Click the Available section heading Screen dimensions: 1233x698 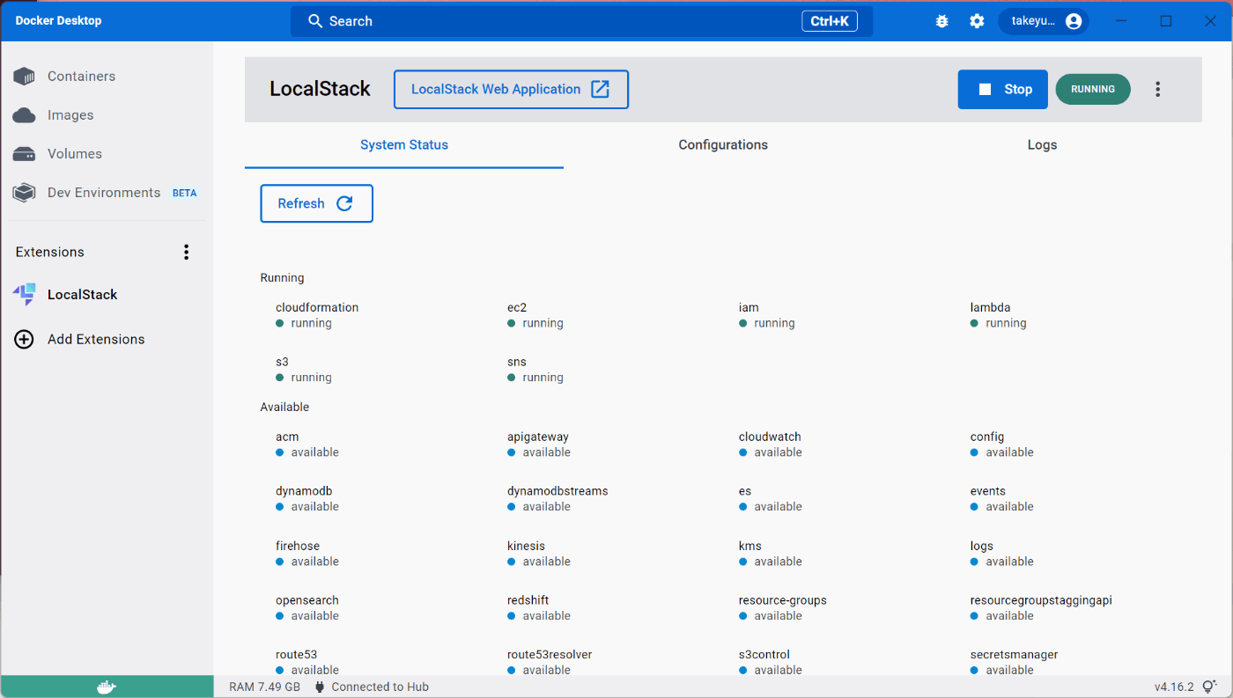[x=284, y=408]
